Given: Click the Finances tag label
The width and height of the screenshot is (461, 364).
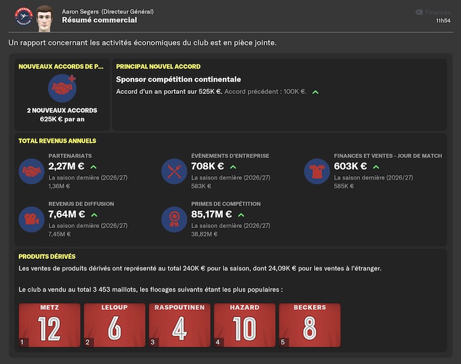Looking at the screenshot, I should [437, 12].
